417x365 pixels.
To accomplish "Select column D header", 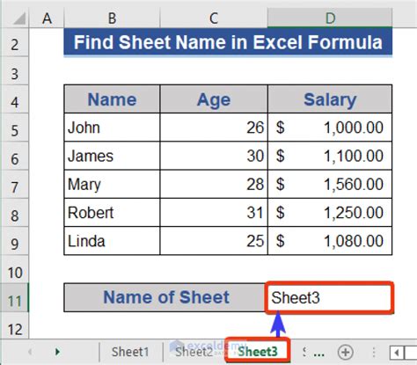I will point(330,18).
